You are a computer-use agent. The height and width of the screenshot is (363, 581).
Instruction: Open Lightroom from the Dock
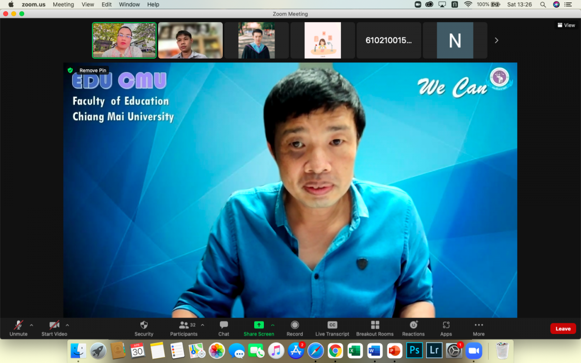click(x=434, y=350)
